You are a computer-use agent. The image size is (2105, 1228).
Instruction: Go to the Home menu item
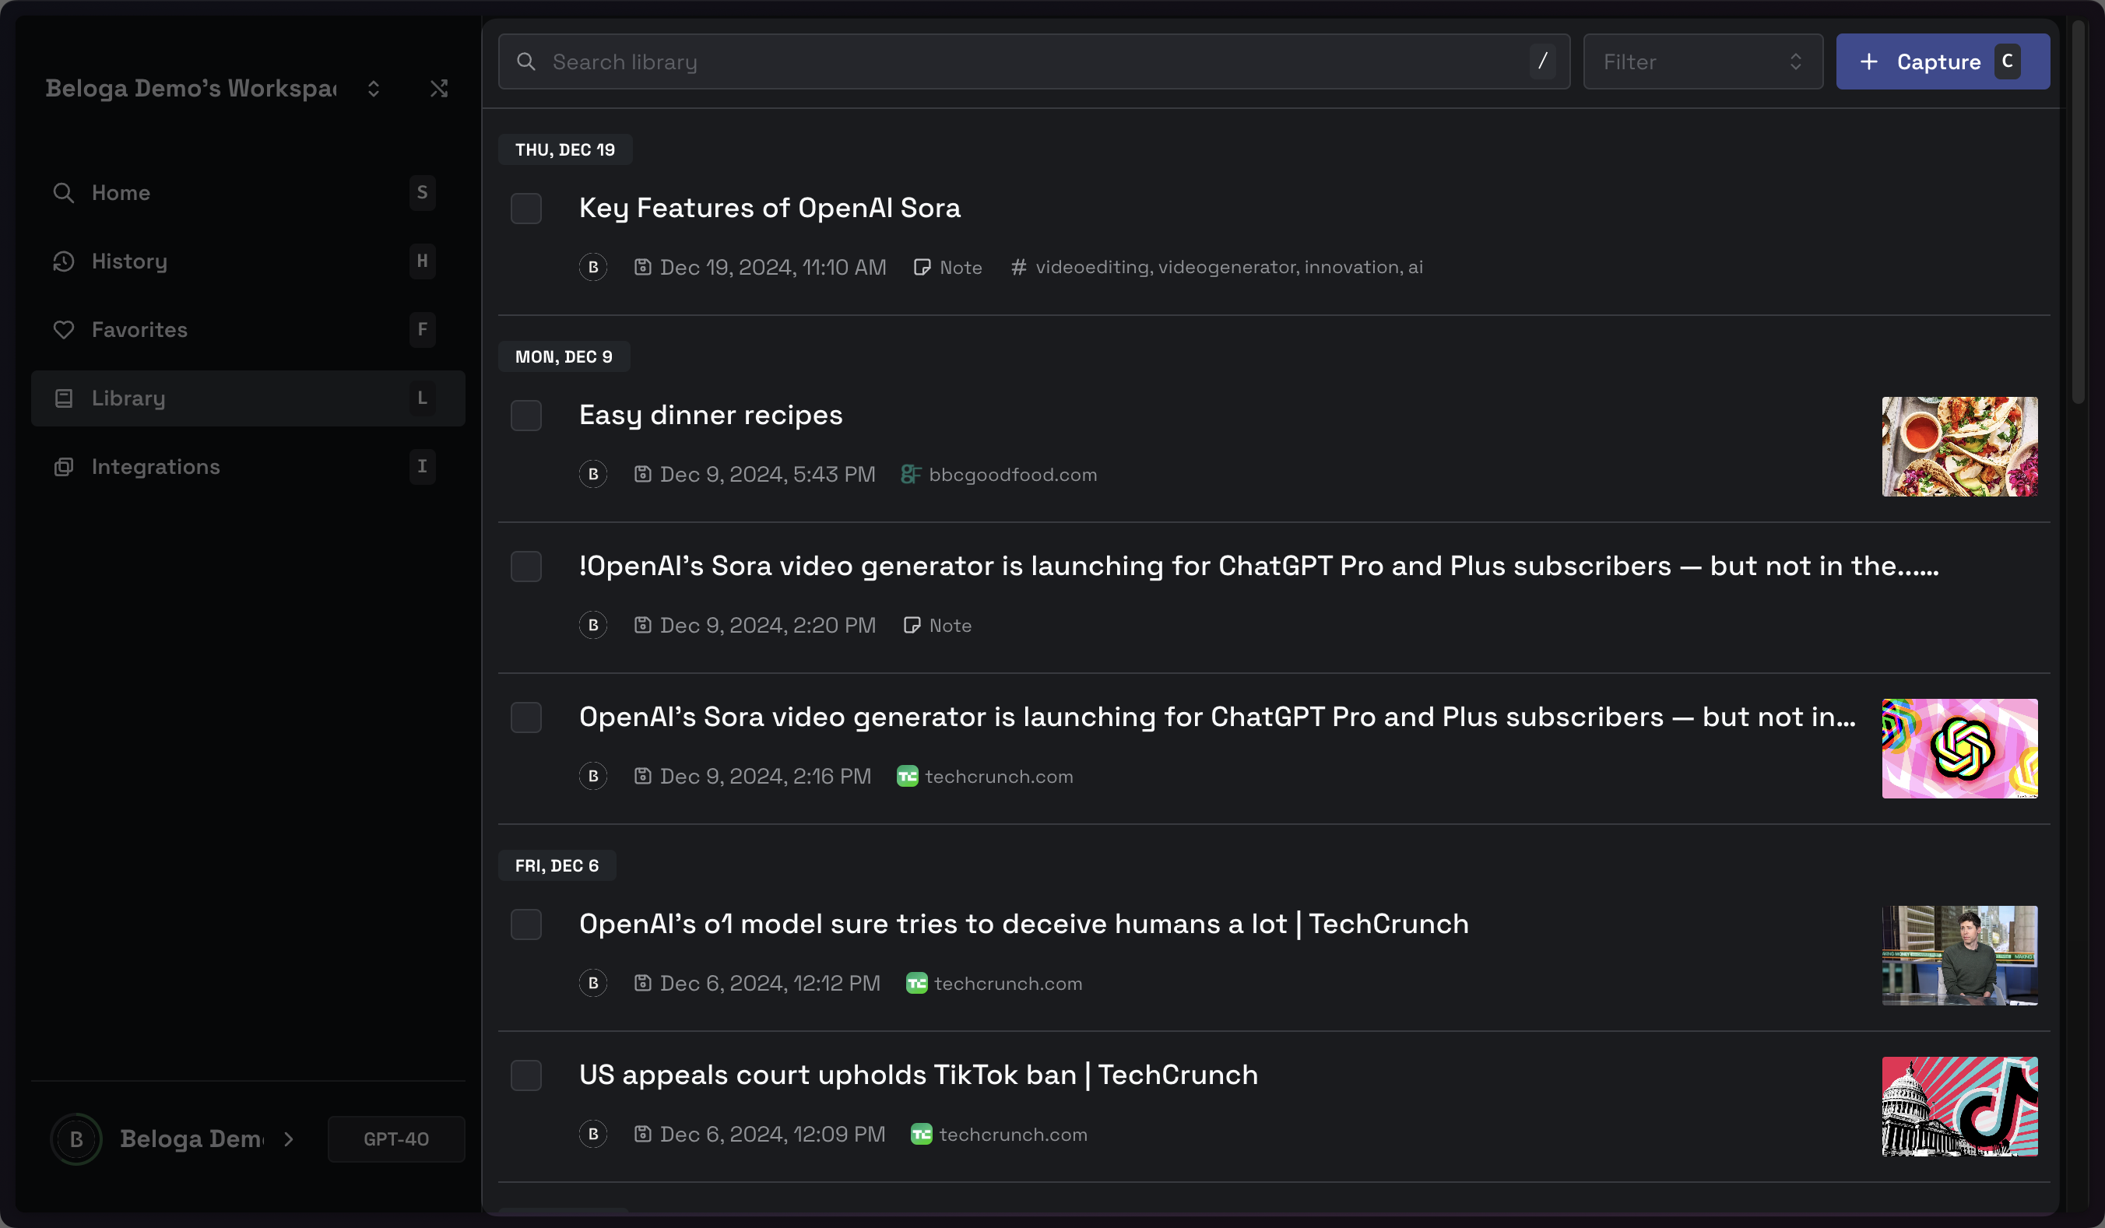121,193
